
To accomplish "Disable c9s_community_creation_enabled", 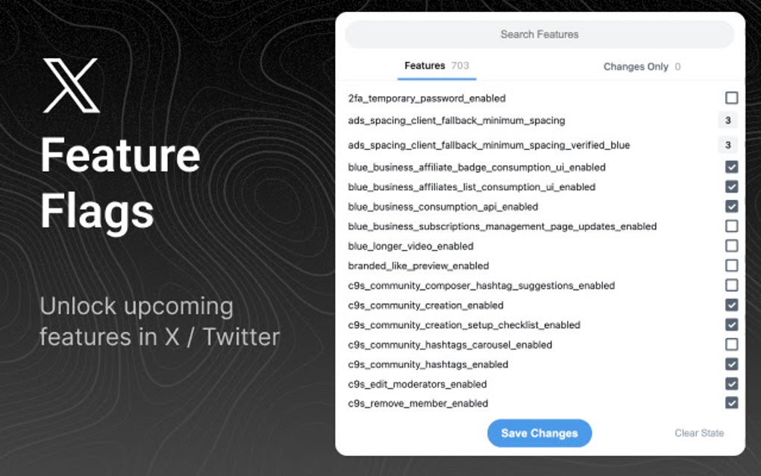I will coord(731,305).
